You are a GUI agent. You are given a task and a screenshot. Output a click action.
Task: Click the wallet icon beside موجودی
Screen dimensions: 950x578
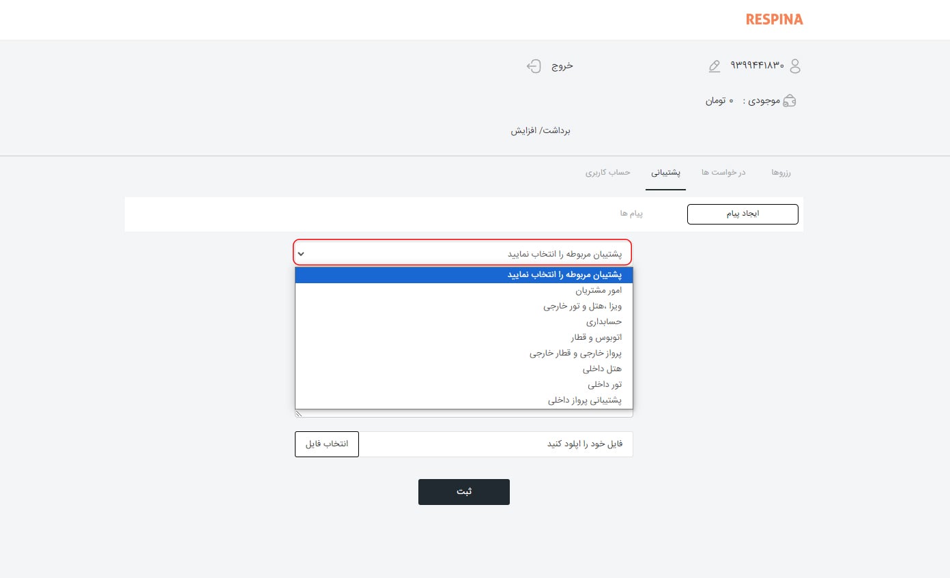click(790, 100)
